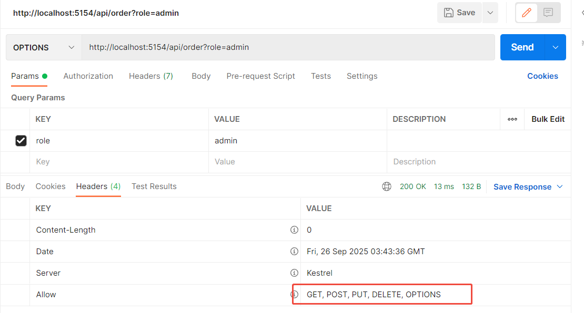Switch to the Authorization tab
The width and height of the screenshot is (584, 313).
[x=88, y=76]
